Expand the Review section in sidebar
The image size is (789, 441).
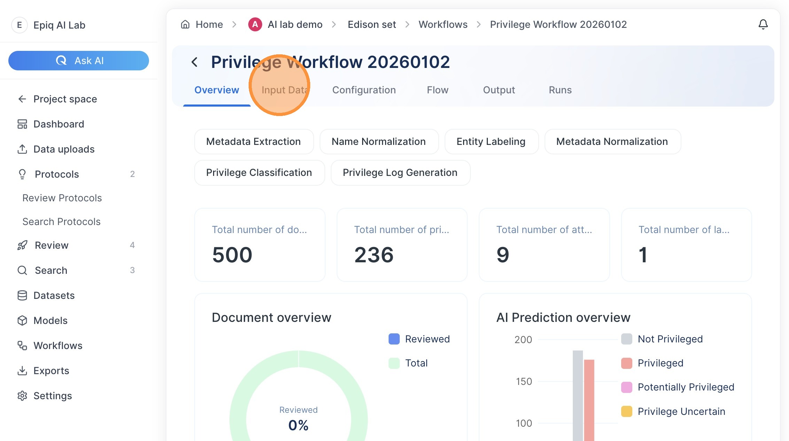76,245
